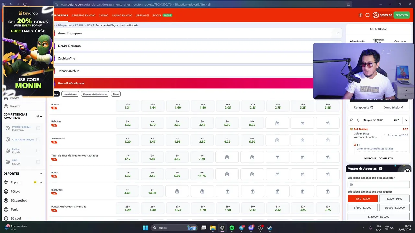This screenshot has height=233, width=415.
Task: Click the Premier League soccer ball icon
Action: [x=8, y=128]
